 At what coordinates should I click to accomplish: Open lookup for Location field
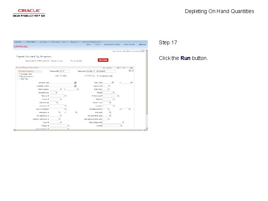pos(114,106)
